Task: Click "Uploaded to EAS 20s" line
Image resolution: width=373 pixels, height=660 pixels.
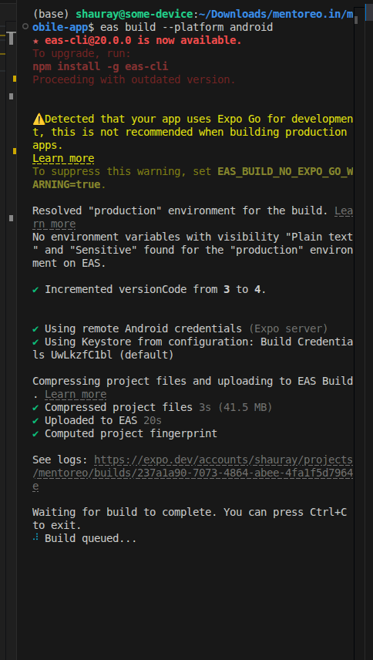Action: coord(97,420)
